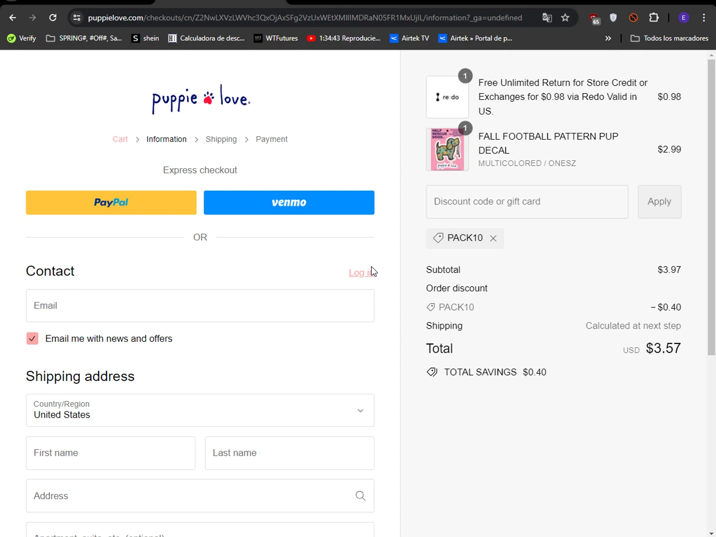Focus the Email input field
Image resolution: width=716 pixels, height=537 pixels.
click(200, 306)
